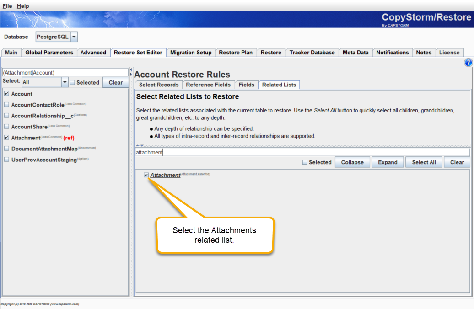The image size is (474, 309).
Task: Switch to the Migration Setup tab
Action: pyautogui.click(x=191, y=52)
